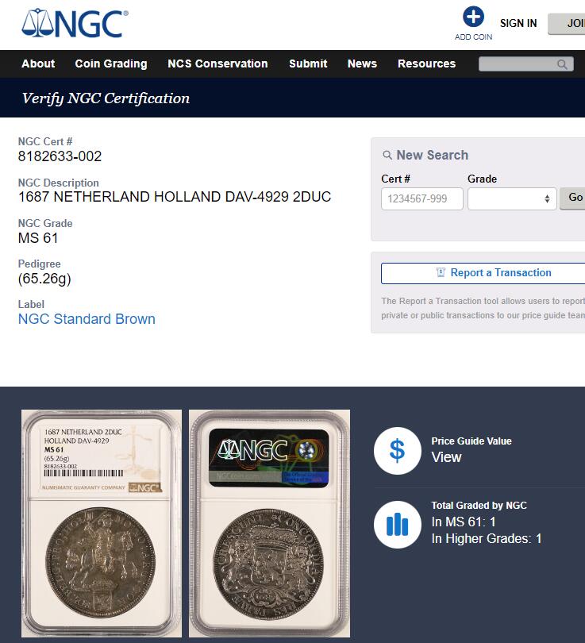
Task: Open the Grade dropdown
Action: (x=512, y=198)
